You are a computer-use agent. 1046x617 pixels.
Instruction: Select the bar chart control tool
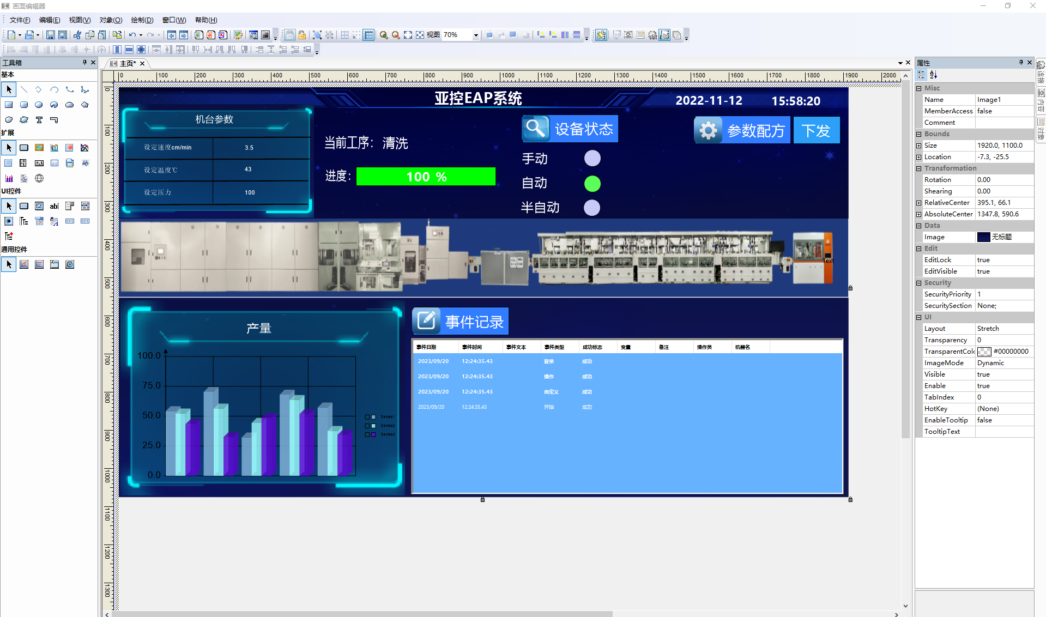click(9, 178)
